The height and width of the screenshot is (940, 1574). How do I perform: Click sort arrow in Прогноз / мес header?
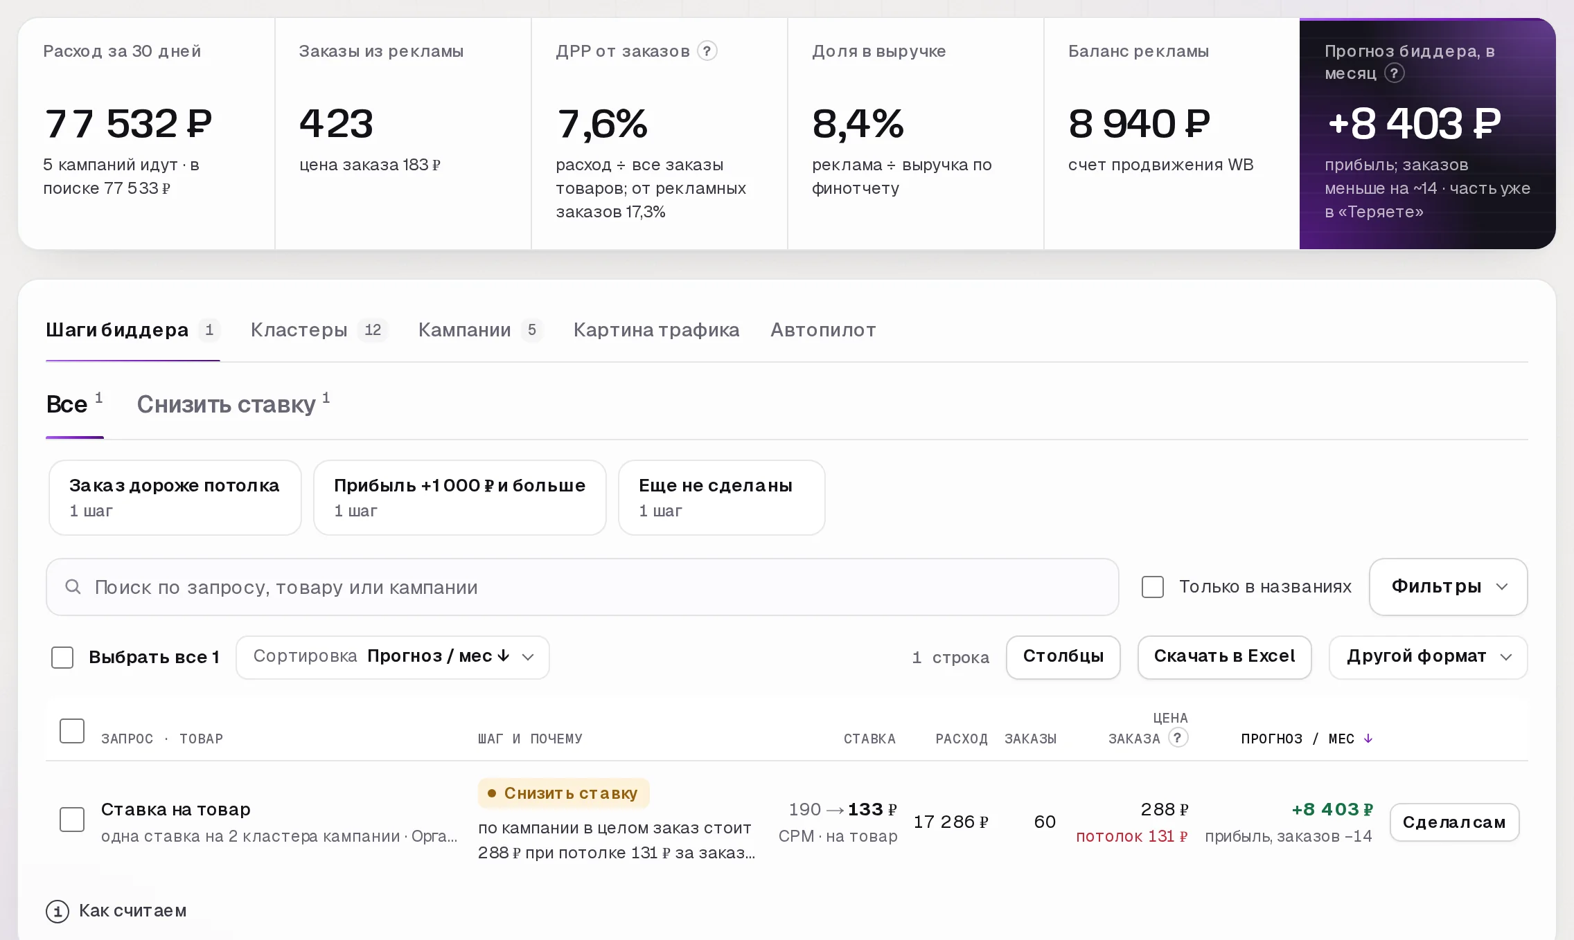tap(1368, 739)
